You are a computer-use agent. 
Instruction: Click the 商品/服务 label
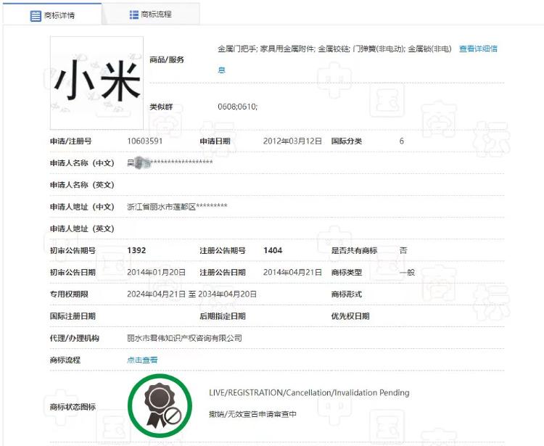pos(167,59)
